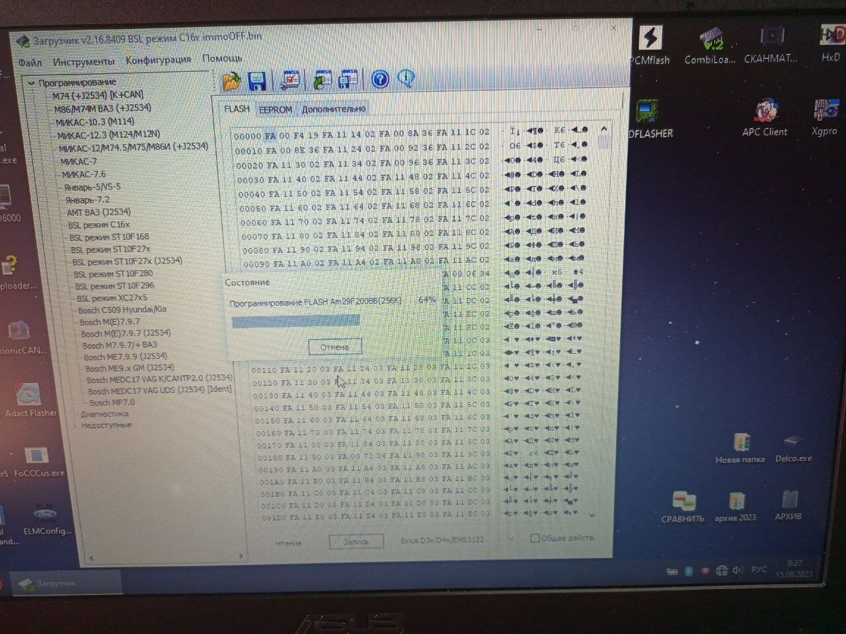This screenshot has width=846, height=634.
Task: Open CombiLoader desktop icon
Action: click(711, 46)
